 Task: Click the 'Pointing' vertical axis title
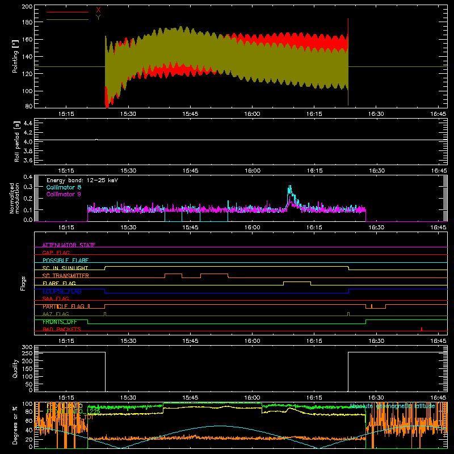click(x=15, y=56)
